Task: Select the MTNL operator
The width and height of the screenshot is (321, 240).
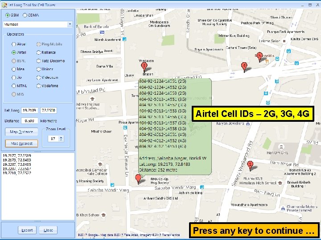Action: coord(14,86)
